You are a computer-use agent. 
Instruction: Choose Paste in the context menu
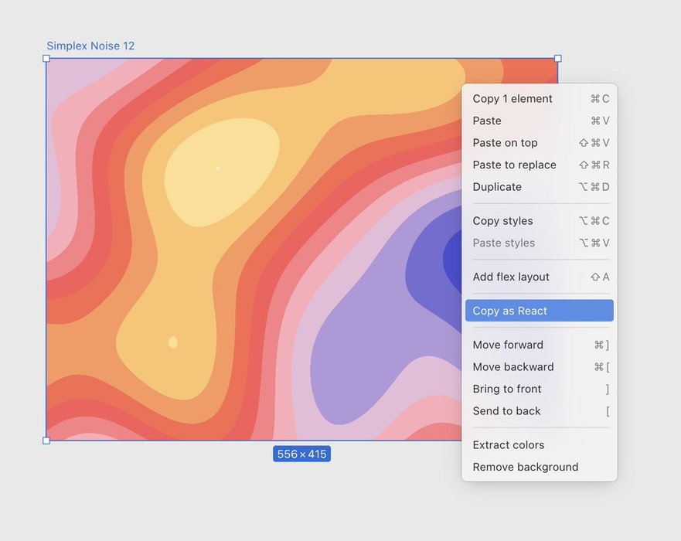(x=487, y=121)
